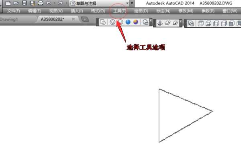This screenshot has width=241, height=160.
Task: Click the constrained orbit icon
Action: coord(160,23)
